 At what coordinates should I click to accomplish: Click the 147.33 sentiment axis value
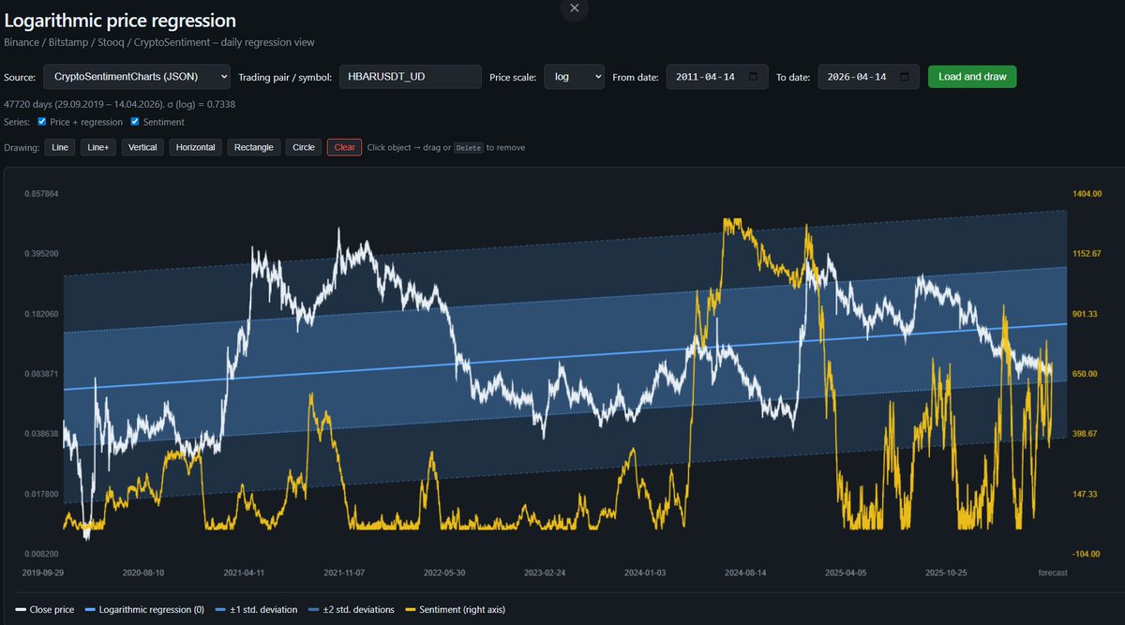pyautogui.click(x=1086, y=494)
